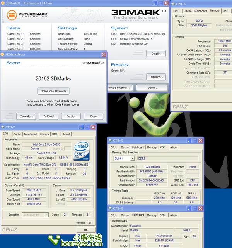Click the 20162 3DMarks score text

pos(53,79)
